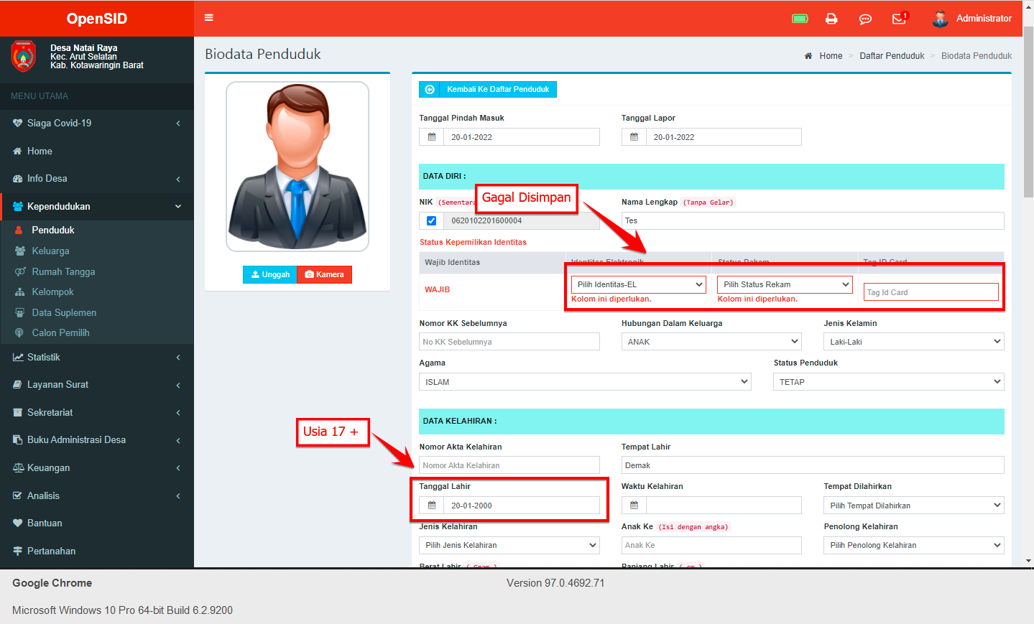This screenshot has height=624, width=1034.
Task: Click the Kamera button
Action: pyautogui.click(x=324, y=274)
